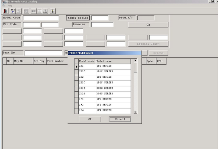The width and height of the screenshot is (218, 149).
Task: Click the row selector beside 1B2C
Action: pyautogui.click(x=76, y=84)
